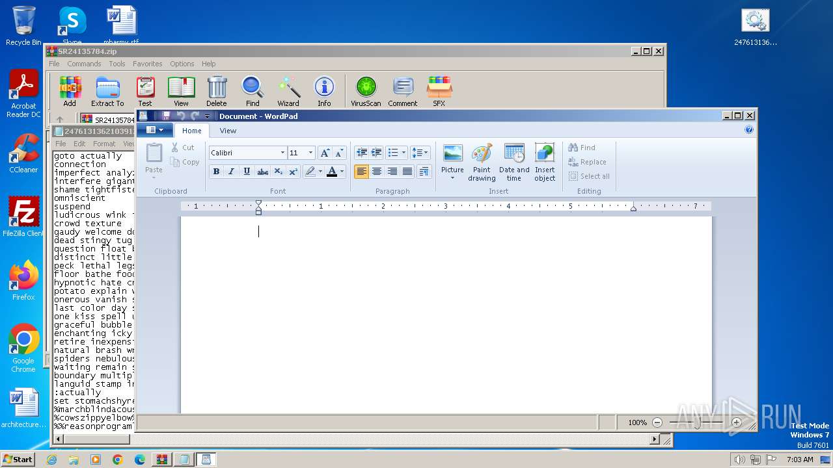This screenshot has height=468, width=833.
Task: Save document from Quick Access toolbar
Action: tap(166, 116)
